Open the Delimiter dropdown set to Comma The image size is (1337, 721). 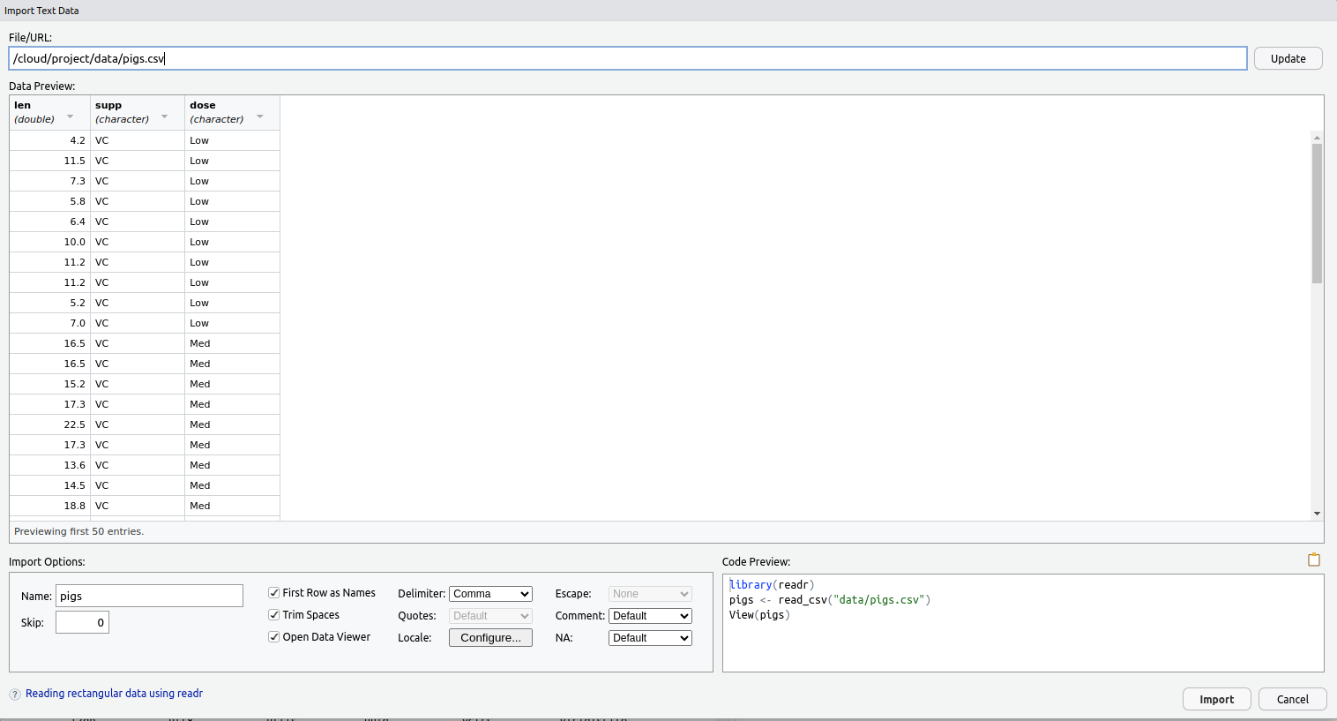pyautogui.click(x=490, y=594)
